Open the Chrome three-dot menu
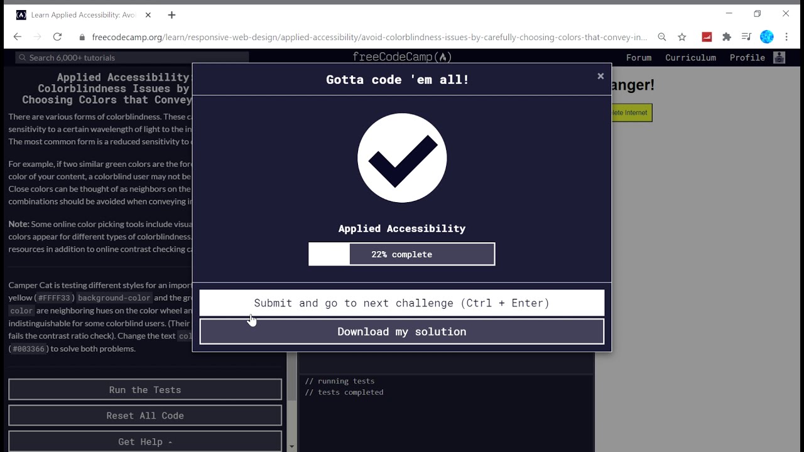This screenshot has height=452, width=804. click(x=786, y=37)
